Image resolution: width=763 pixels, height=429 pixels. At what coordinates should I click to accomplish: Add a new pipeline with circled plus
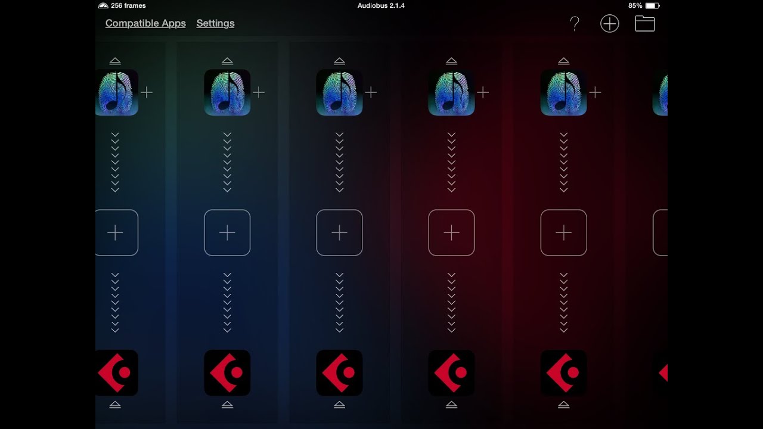coord(610,24)
